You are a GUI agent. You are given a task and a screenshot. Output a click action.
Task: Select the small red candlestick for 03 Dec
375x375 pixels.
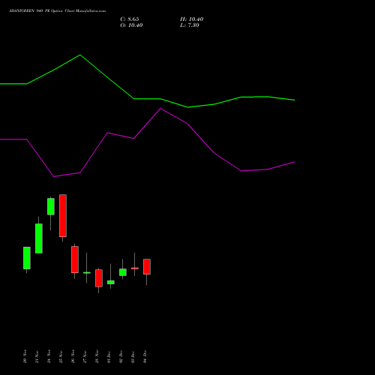click(135, 268)
